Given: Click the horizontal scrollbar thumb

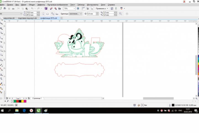Looking at the screenshot, I should click(158, 98).
